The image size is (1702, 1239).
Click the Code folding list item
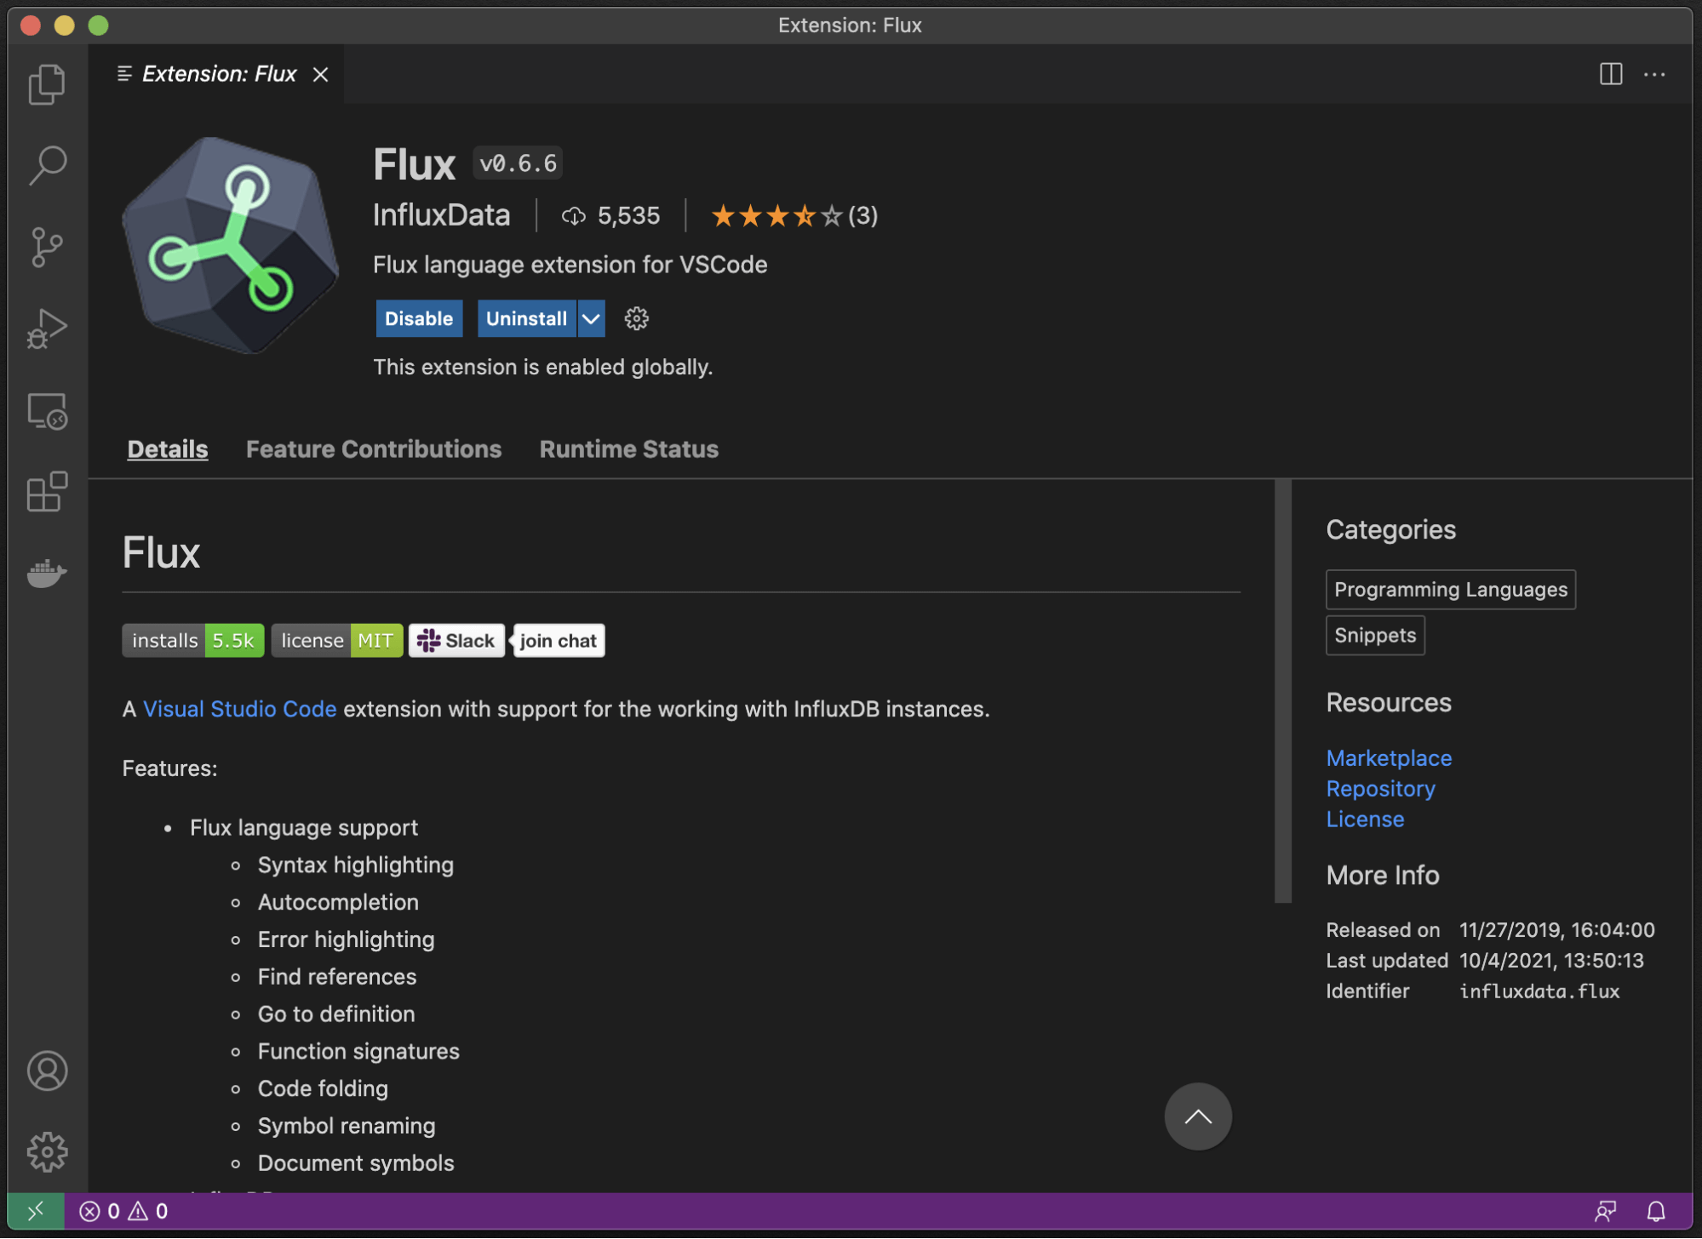click(x=323, y=1088)
